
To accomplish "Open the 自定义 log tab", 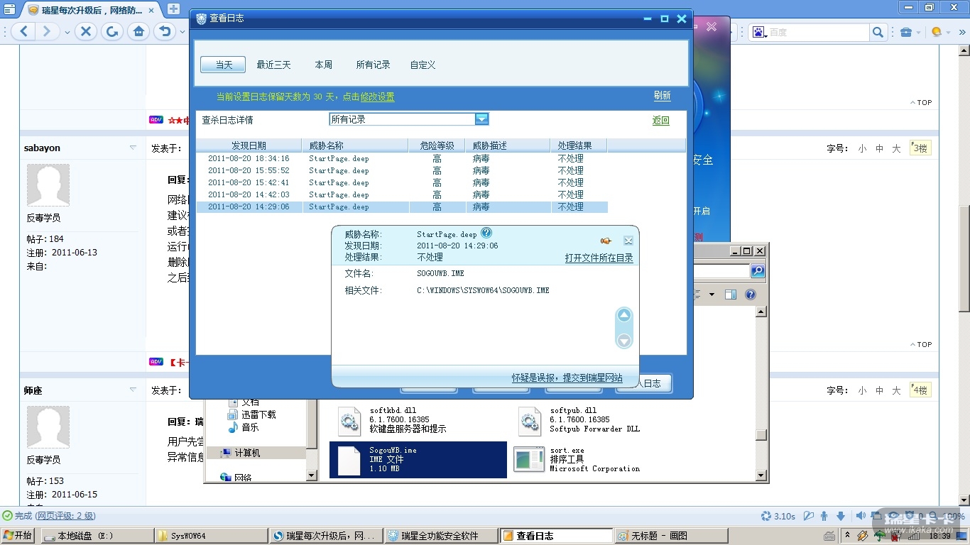I will (x=423, y=65).
